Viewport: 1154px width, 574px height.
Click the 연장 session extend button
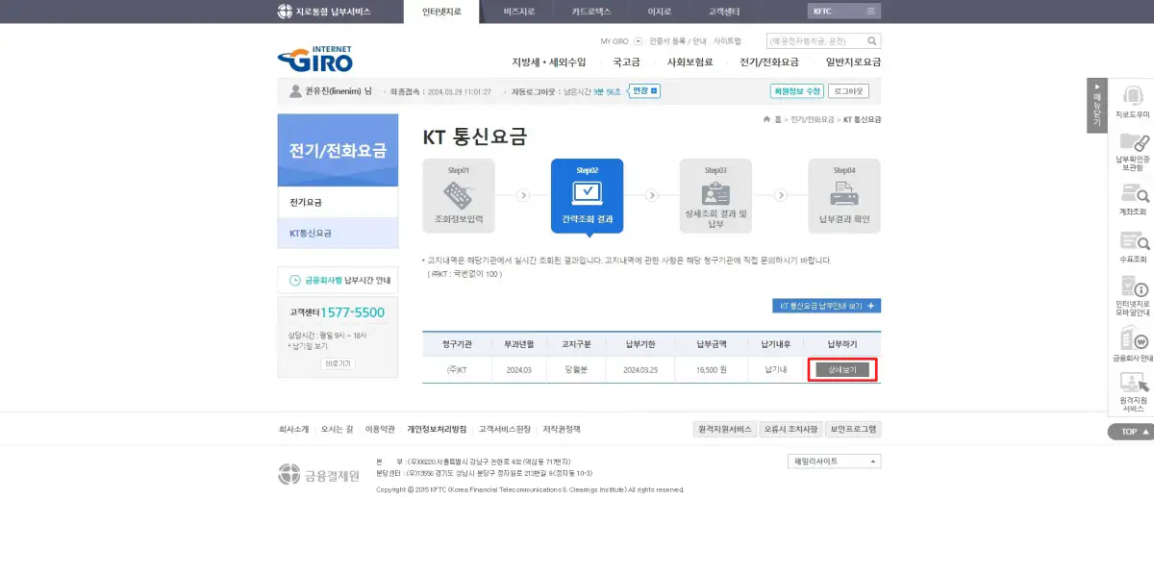(x=644, y=91)
